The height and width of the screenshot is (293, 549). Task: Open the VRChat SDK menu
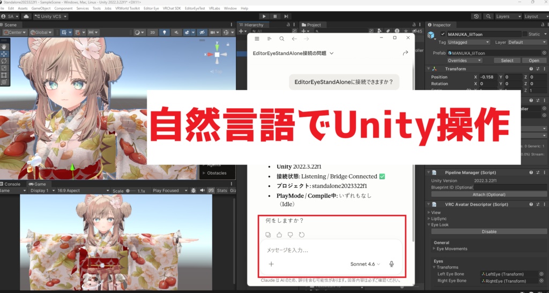[172, 8]
